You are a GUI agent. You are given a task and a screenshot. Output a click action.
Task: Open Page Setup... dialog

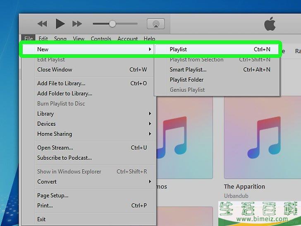[88, 195]
